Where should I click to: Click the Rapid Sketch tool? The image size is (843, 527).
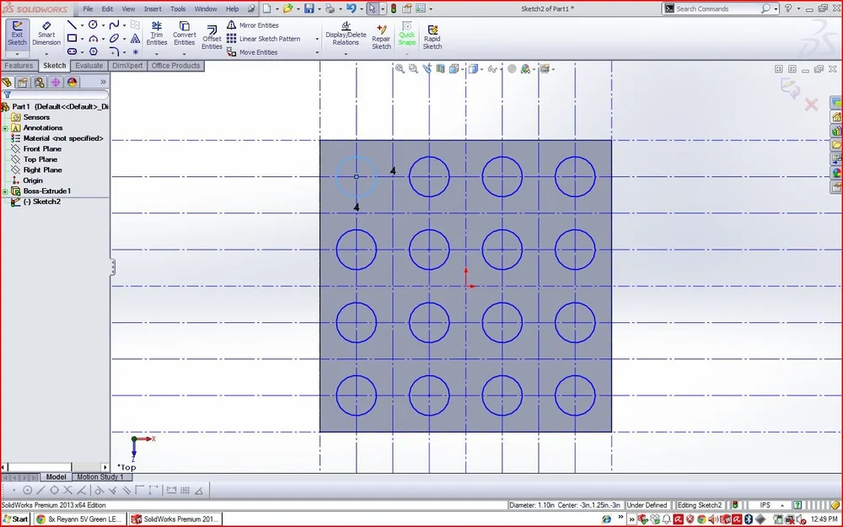(x=432, y=36)
